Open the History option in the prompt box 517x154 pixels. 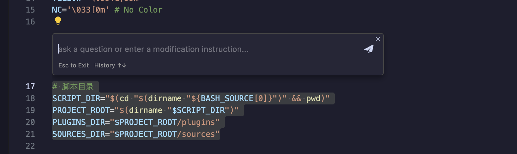110,65
